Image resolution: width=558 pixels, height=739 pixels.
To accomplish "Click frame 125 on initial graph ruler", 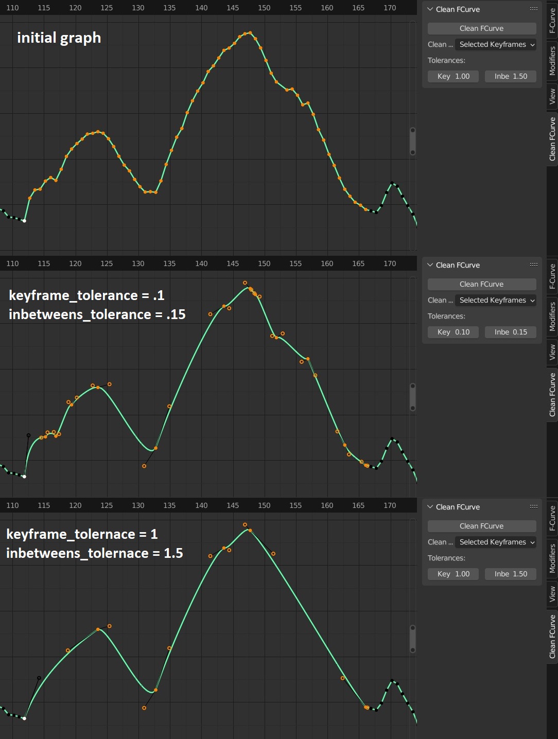I will coord(107,8).
